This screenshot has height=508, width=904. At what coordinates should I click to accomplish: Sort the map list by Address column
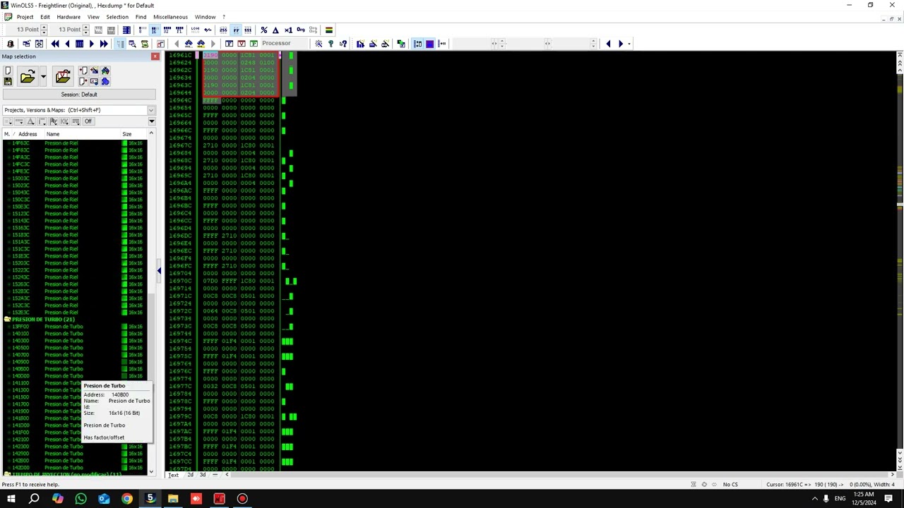(x=28, y=134)
